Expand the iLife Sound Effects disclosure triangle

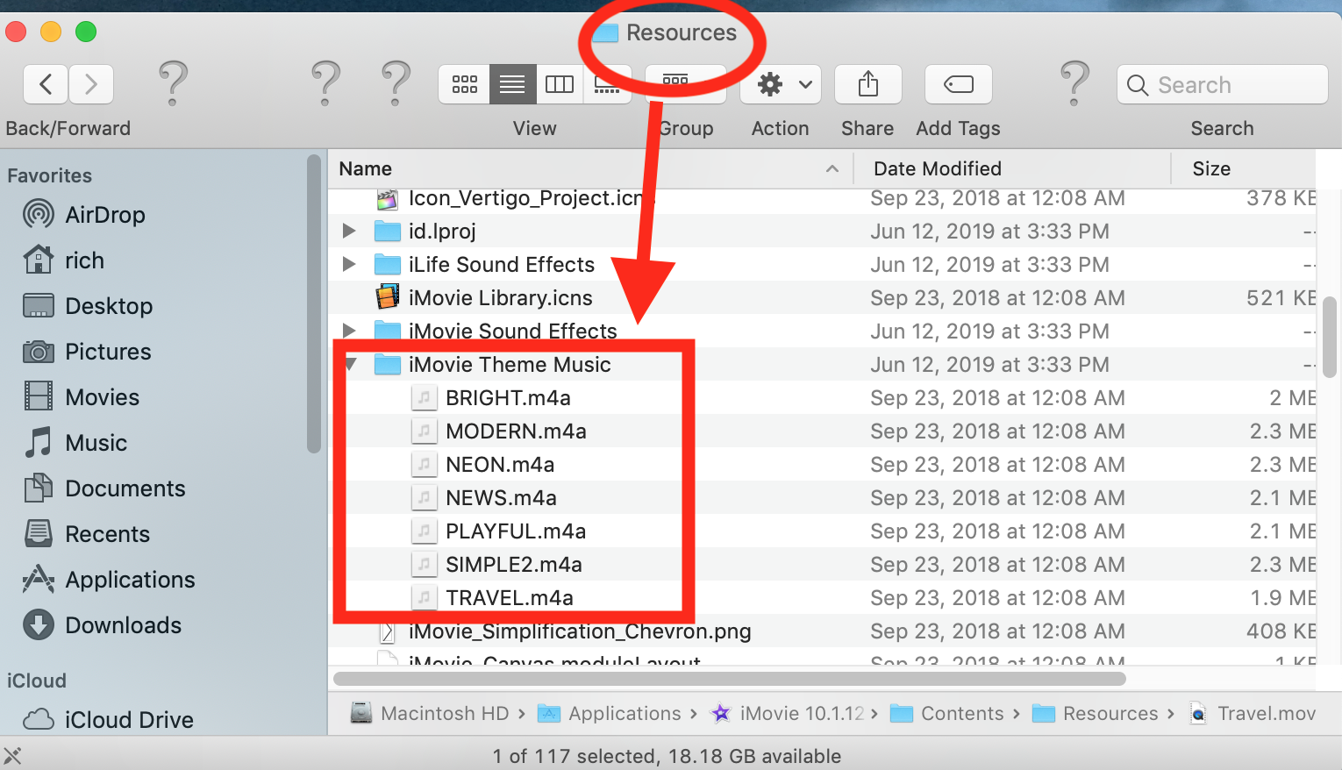pyautogui.click(x=349, y=265)
